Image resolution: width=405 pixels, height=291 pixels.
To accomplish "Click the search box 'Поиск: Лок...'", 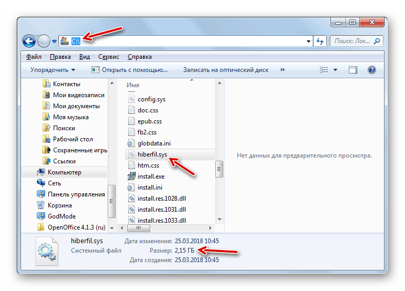I will coord(357,41).
